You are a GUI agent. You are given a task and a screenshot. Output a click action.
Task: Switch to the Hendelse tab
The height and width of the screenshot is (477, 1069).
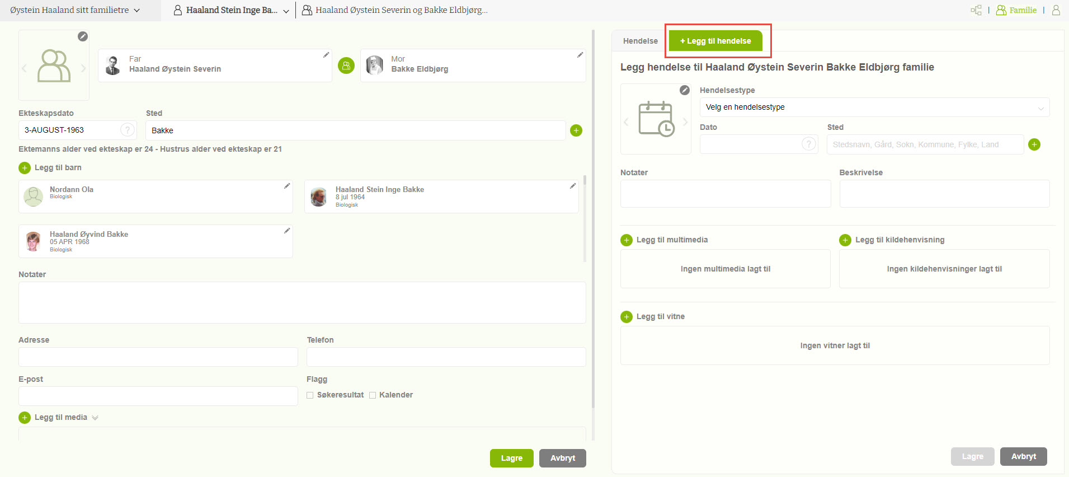pos(641,41)
